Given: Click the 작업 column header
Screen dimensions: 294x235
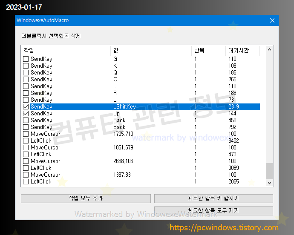Looking at the screenshot, I should click(66, 50).
